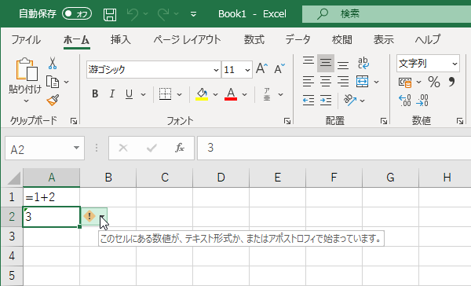Open the 文字列 number format dropdown
471x286 pixels.
point(455,64)
